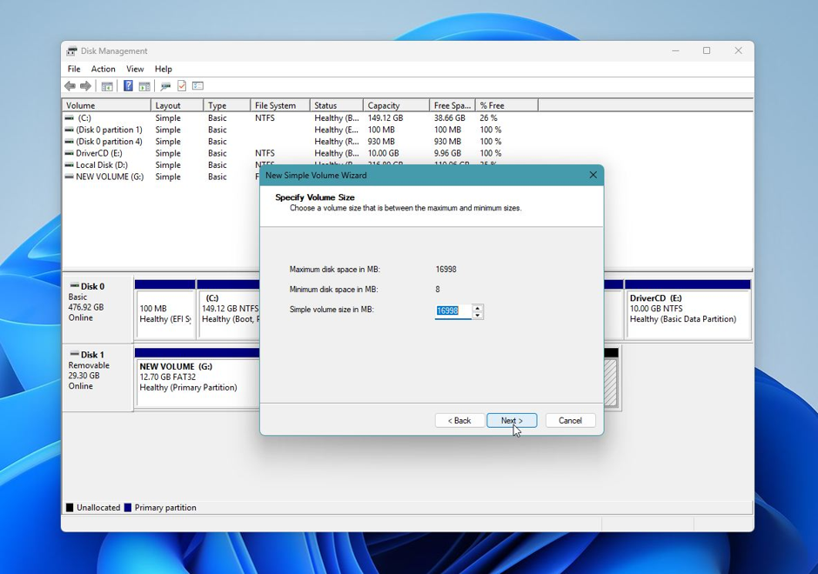Sort by the Capacity column header
The image size is (818, 574).
point(396,105)
